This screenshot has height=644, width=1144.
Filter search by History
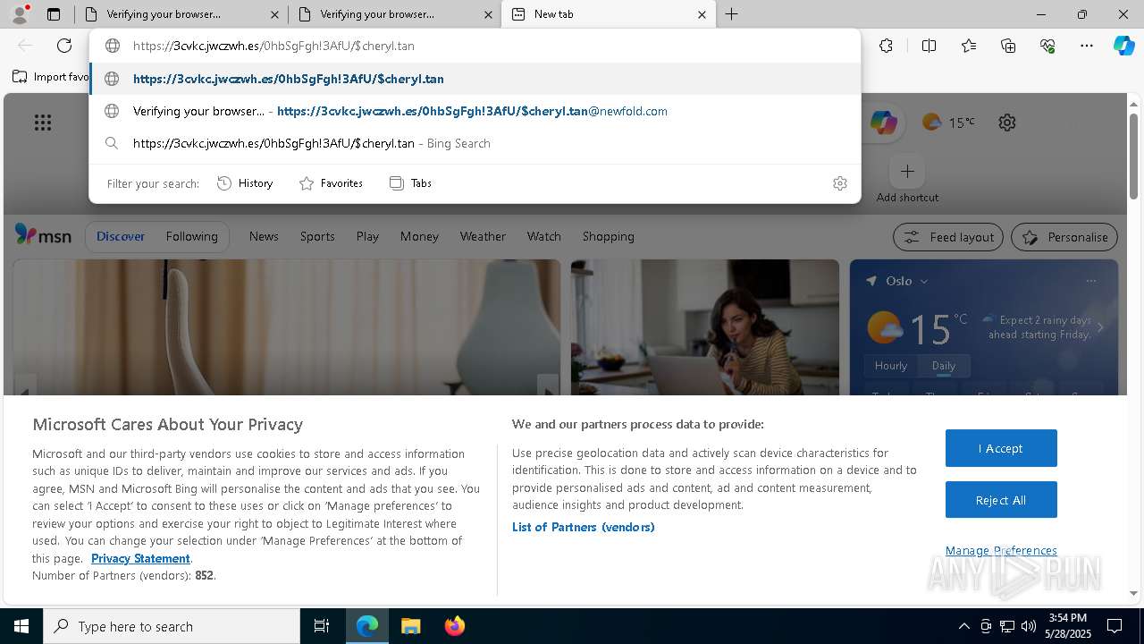[245, 183]
